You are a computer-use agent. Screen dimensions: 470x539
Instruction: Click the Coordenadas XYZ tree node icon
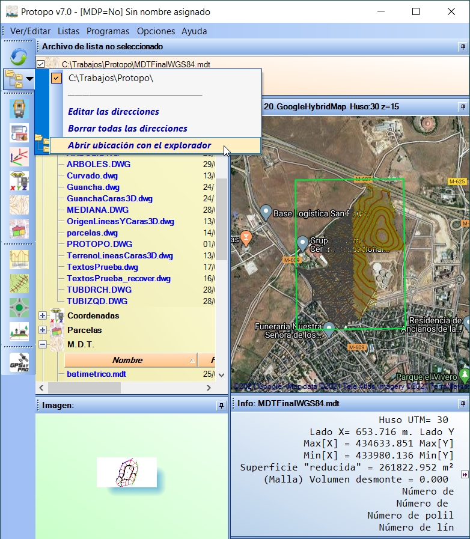56,315
